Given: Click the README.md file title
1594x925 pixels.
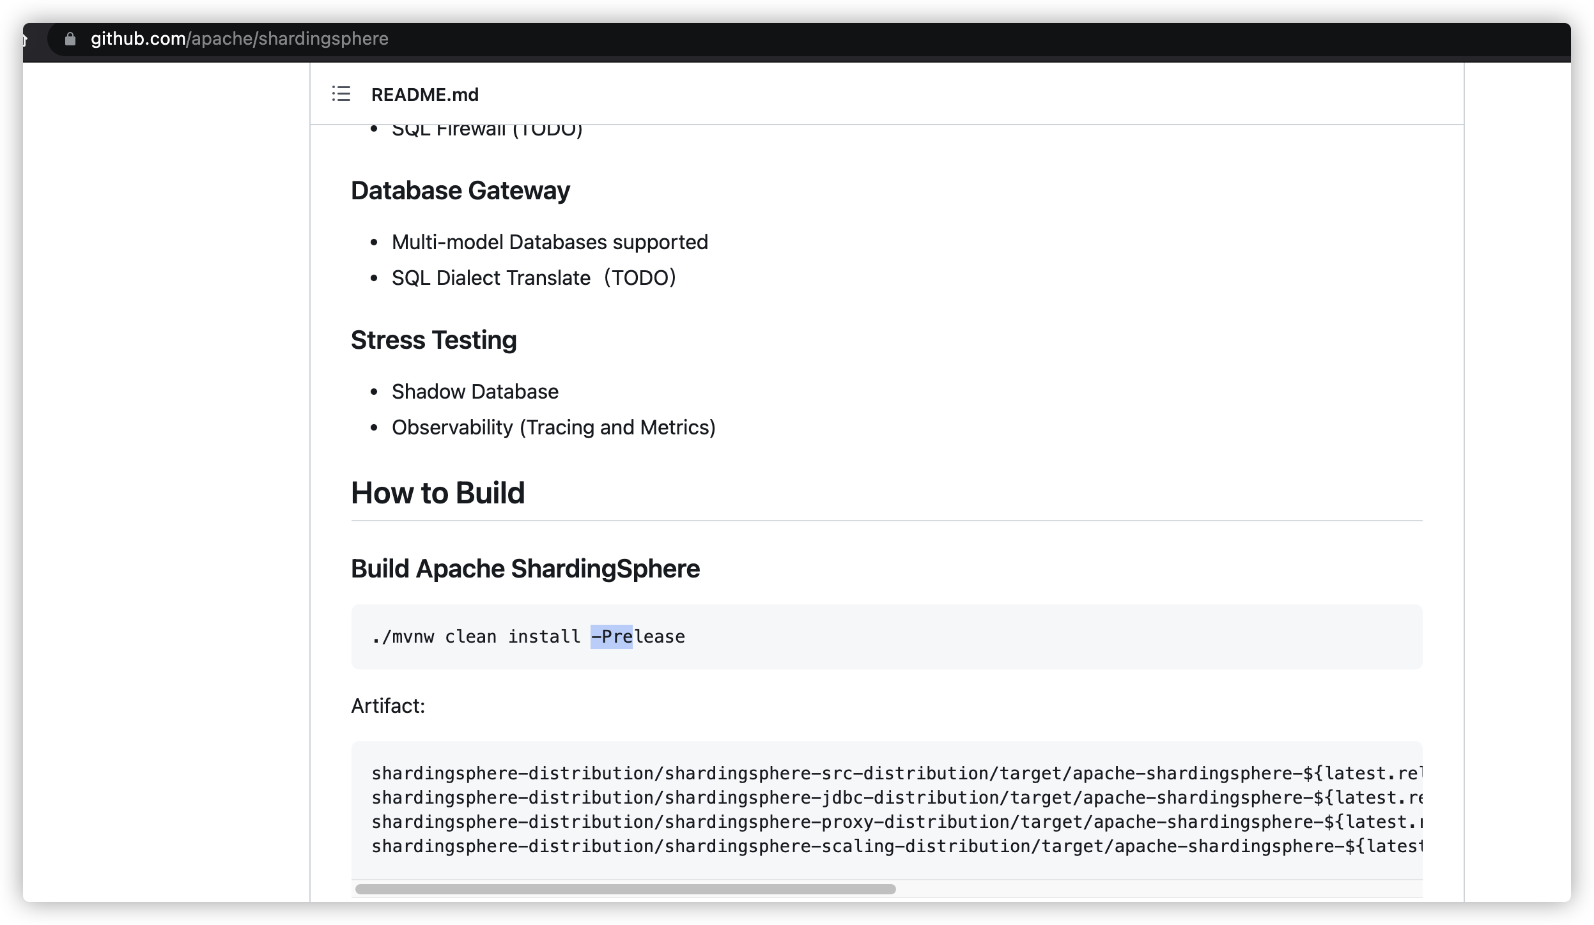Looking at the screenshot, I should point(424,95).
